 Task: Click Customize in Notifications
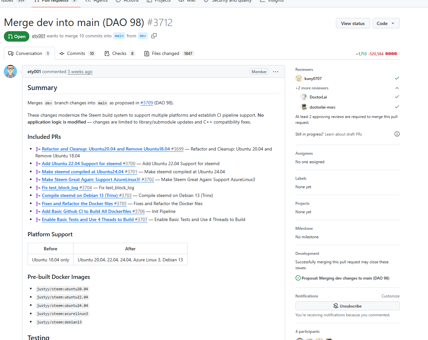(391, 296)
